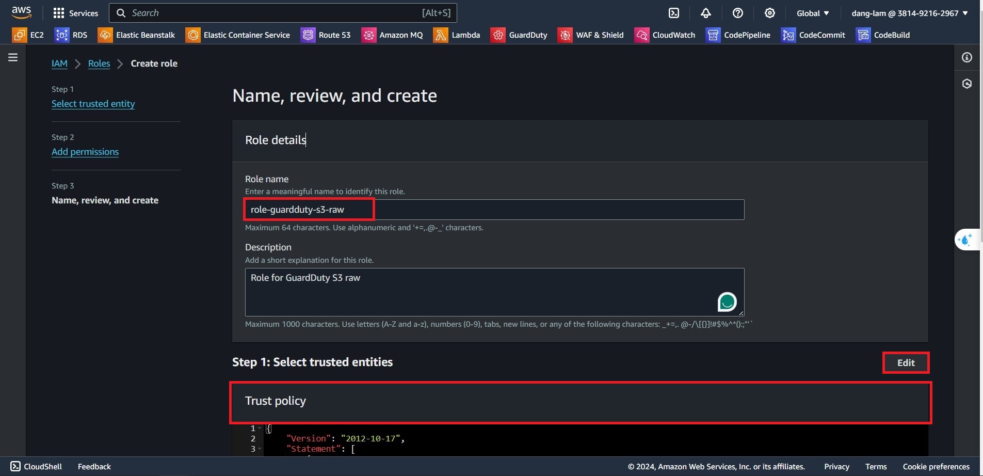The image size is (983, 476).
Task: Open EC2 service shortcut
Action: click(x=28, y=35)
